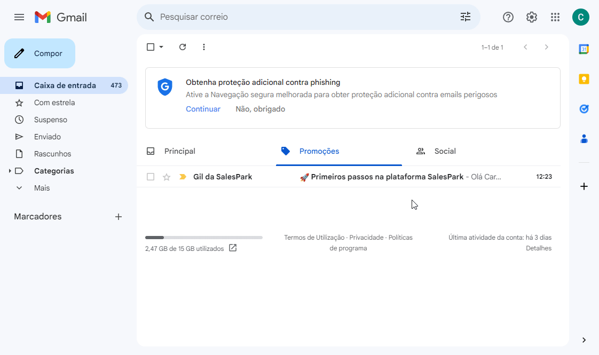599x355 pixels.
Task: Open the Google apps grid menu
Action: [x=555, y=17]
